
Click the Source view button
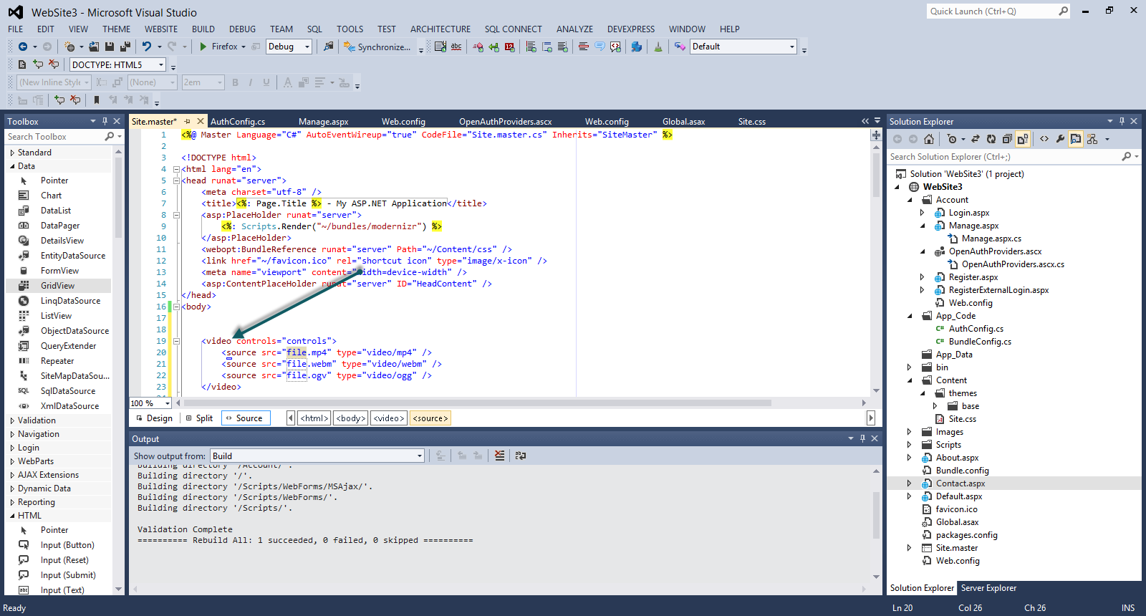(x=244, y=418)
